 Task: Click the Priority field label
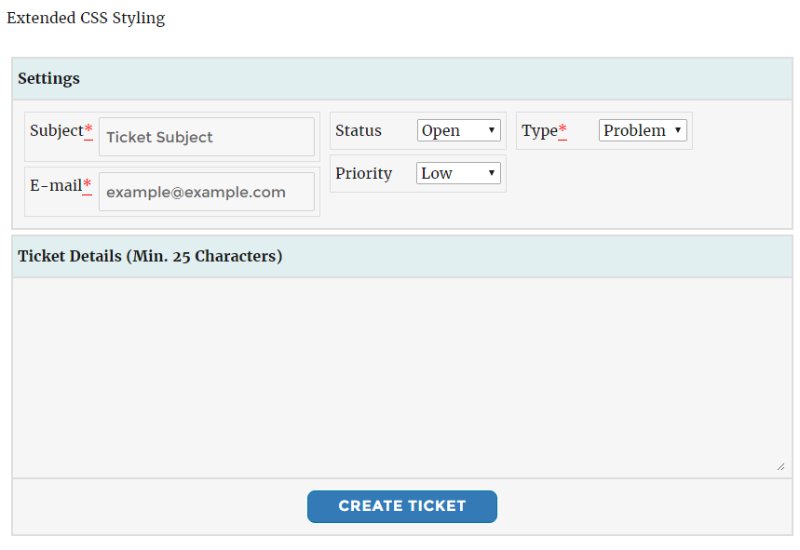pos(363,174)
